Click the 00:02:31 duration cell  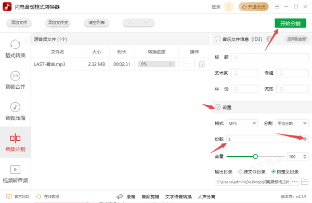pos(122,64)
